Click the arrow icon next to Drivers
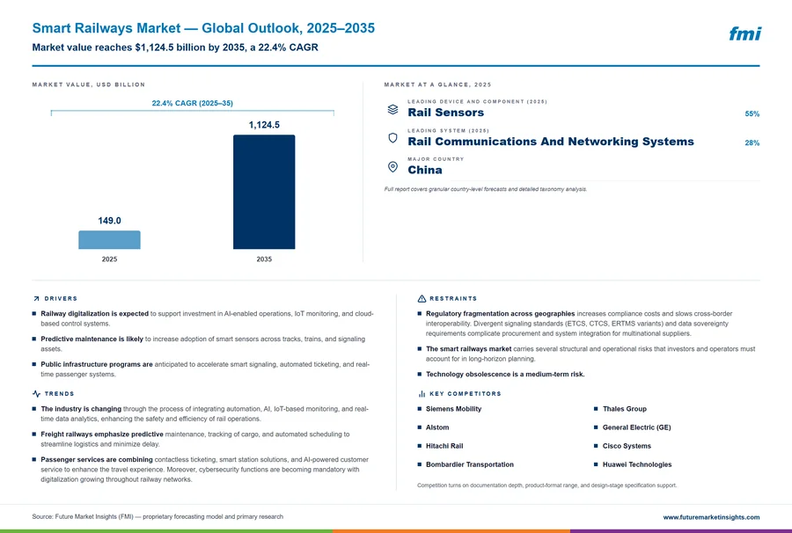The image size is (792, 533). [x=36, y=299]
